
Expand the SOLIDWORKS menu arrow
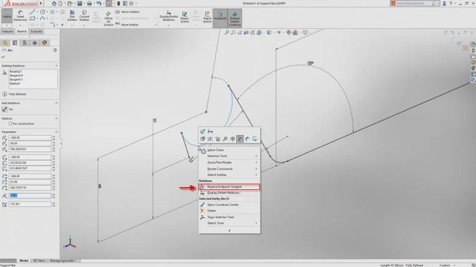click(x=41, y=3)
